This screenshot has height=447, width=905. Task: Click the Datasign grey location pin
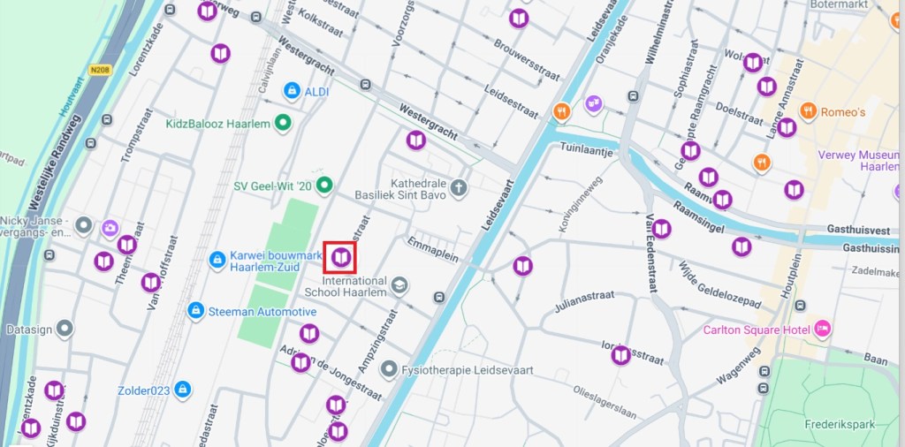[65, 330]
